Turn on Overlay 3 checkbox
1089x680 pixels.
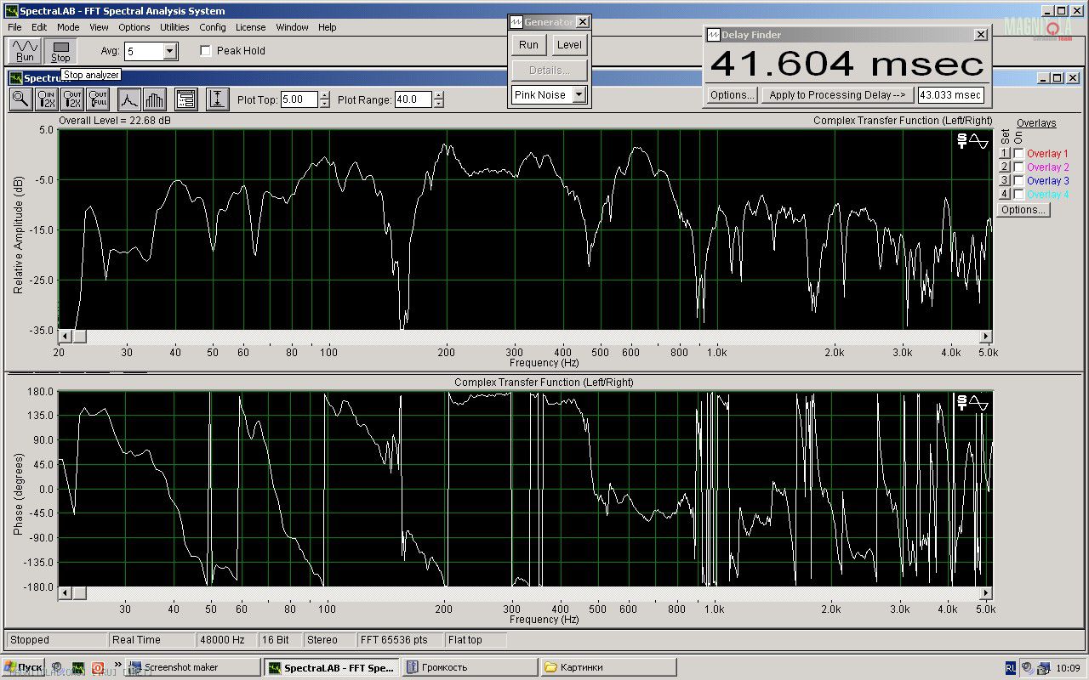click(x=1019, y=181)
